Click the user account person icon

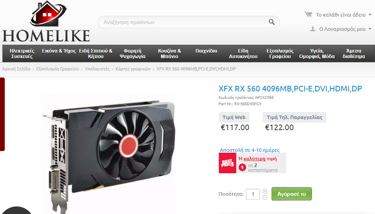tap(313, 29)
